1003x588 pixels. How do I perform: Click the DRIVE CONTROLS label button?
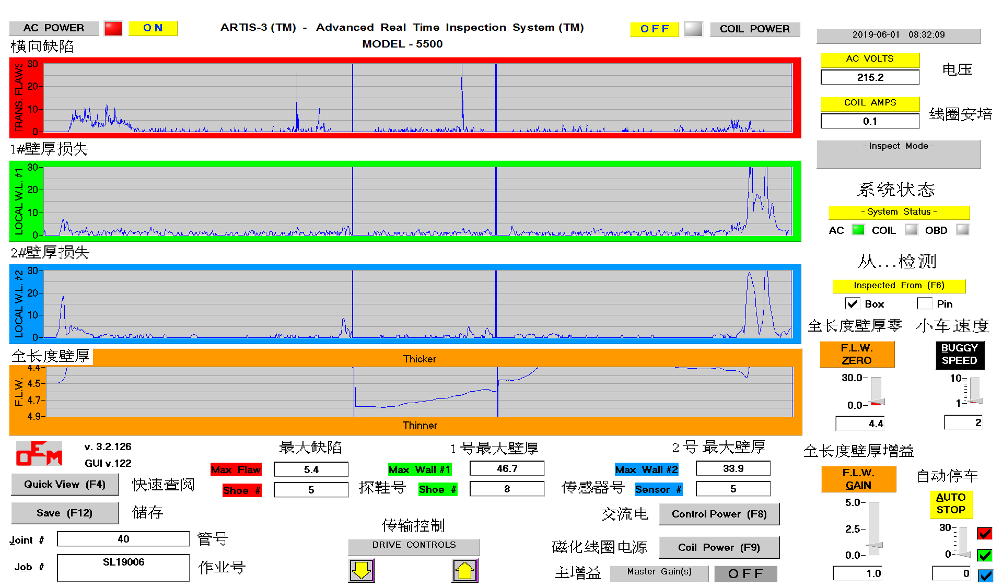click(414, 546)
